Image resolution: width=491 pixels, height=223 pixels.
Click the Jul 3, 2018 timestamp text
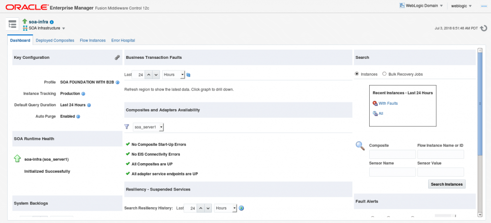tap(456, 28)
